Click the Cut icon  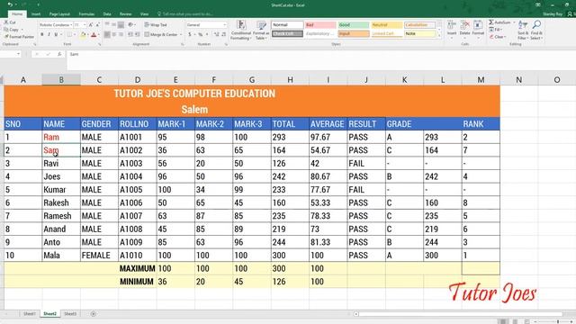pos(6,22)
